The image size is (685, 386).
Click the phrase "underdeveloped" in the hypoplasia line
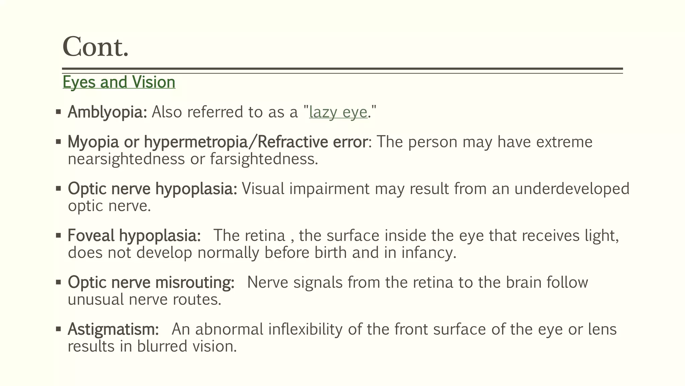(x=572, y=189)
